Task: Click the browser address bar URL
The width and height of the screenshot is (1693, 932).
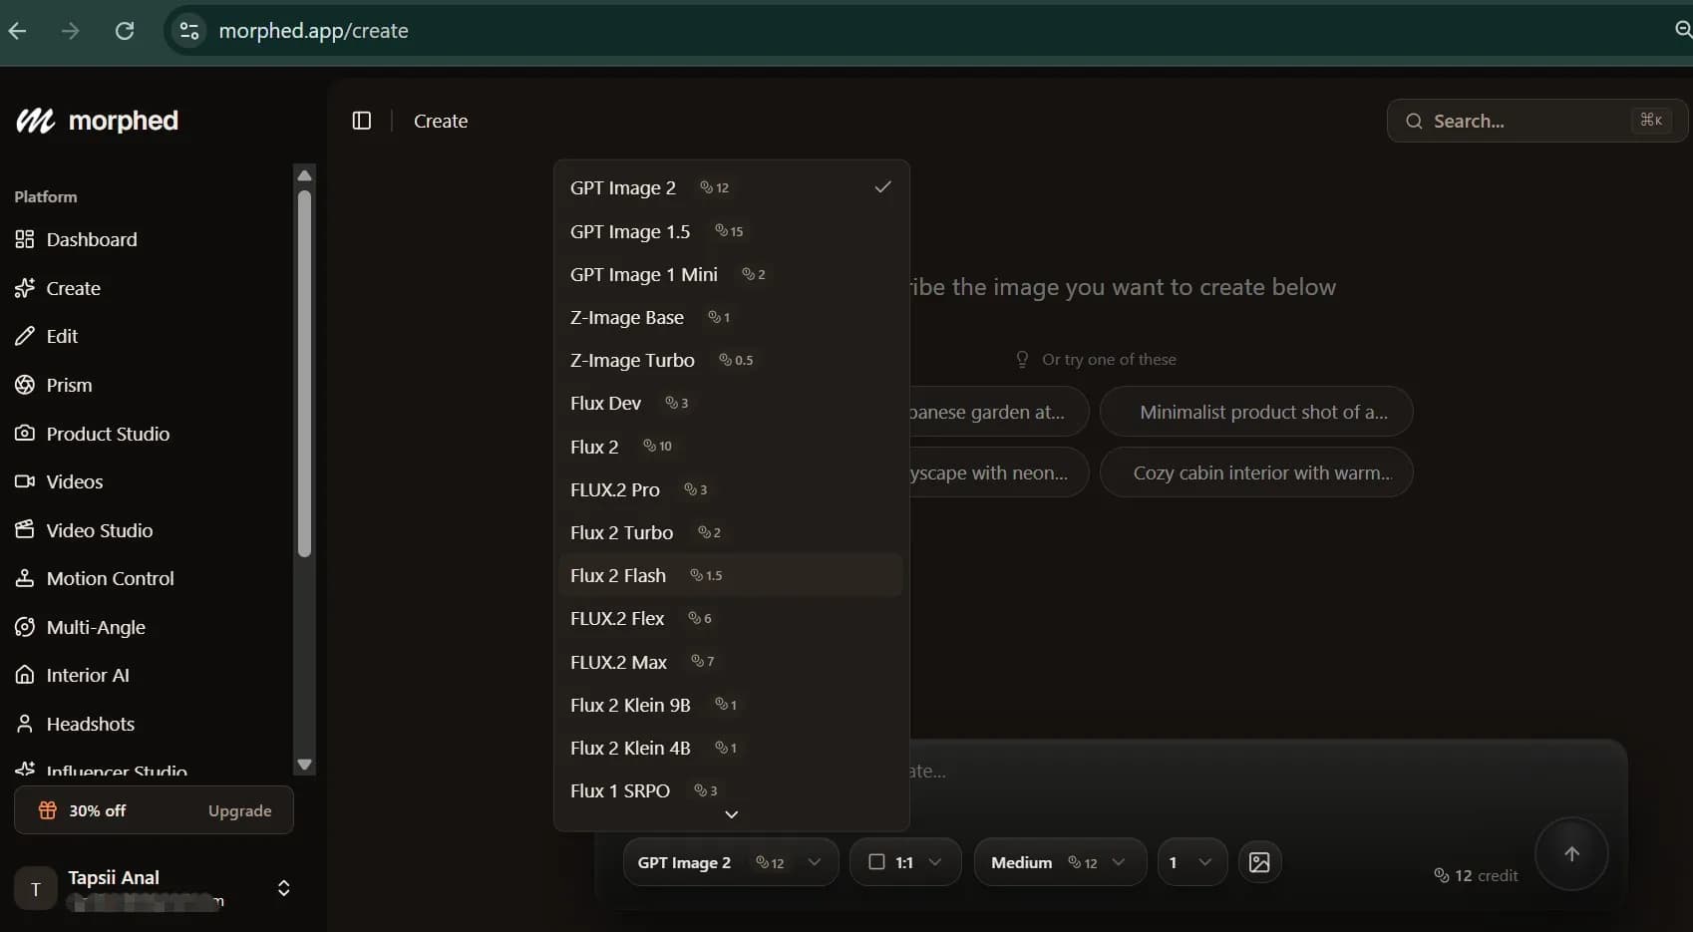Action: tap(313, 31)
